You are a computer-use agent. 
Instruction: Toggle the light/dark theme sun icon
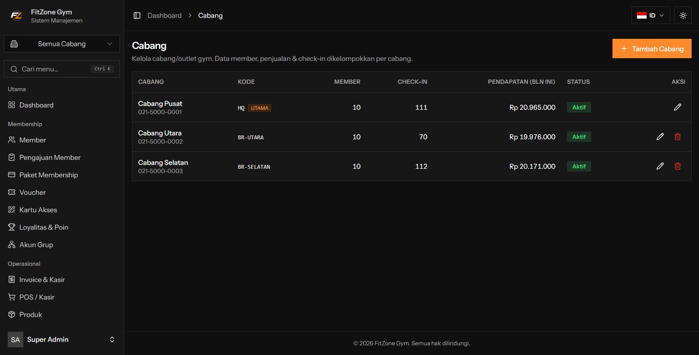[x=683, y=15]
